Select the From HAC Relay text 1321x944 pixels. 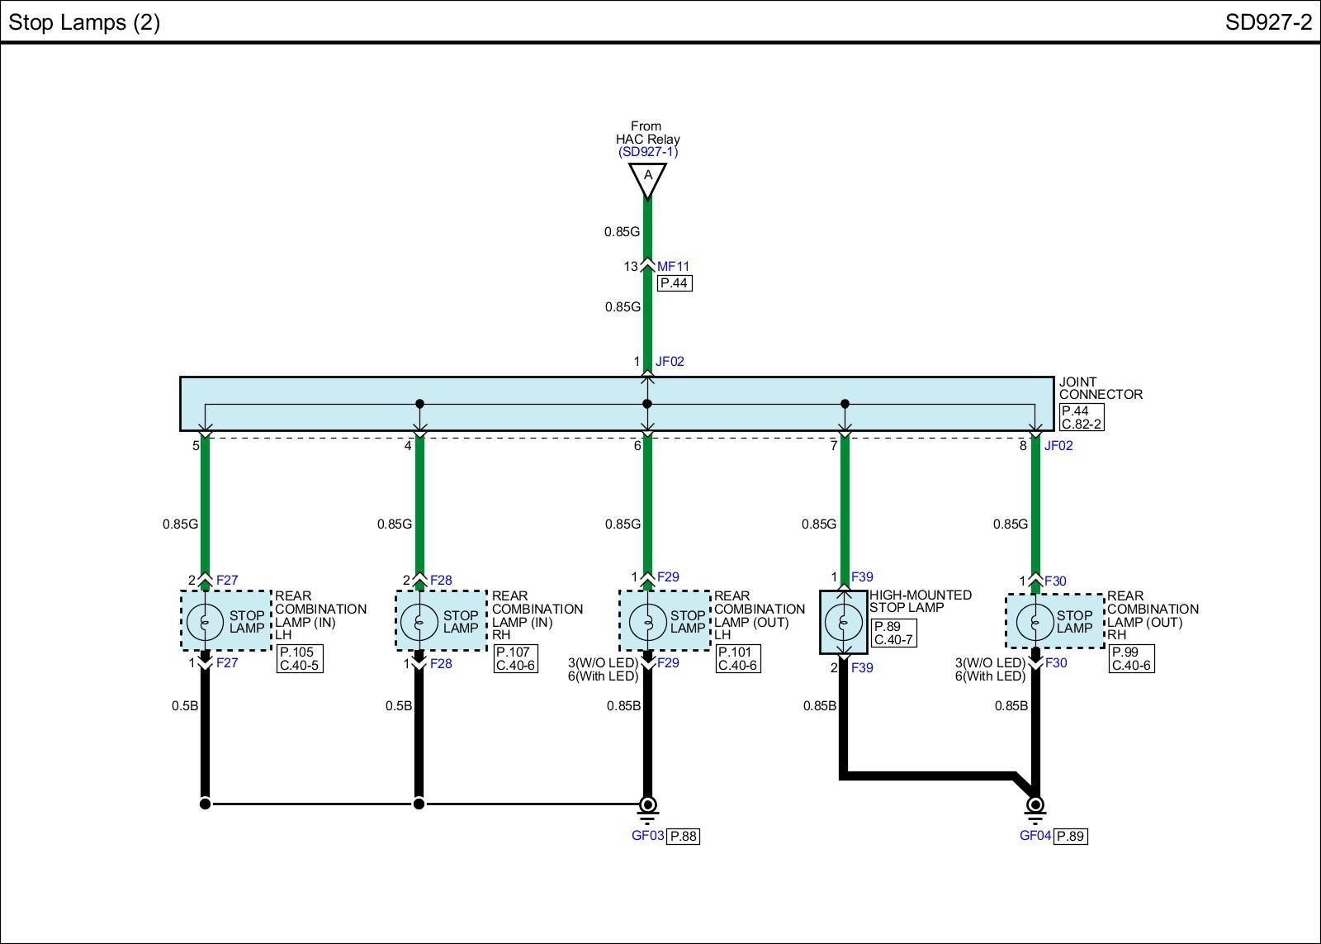(647, 133)
